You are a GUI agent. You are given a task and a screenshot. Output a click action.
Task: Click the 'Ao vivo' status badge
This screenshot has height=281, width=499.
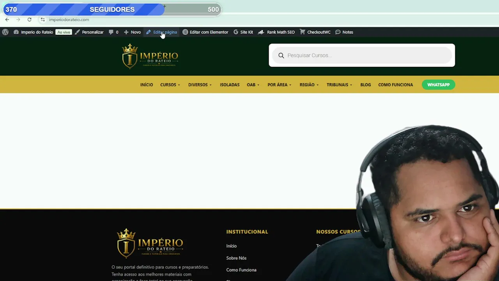(x=64, y=32)
